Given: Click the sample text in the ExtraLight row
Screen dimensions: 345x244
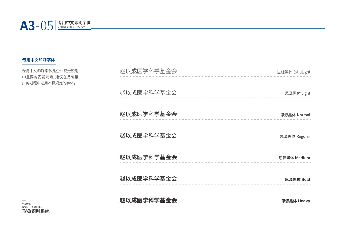Looking at the screenshot, I should [x=148, y=71].
